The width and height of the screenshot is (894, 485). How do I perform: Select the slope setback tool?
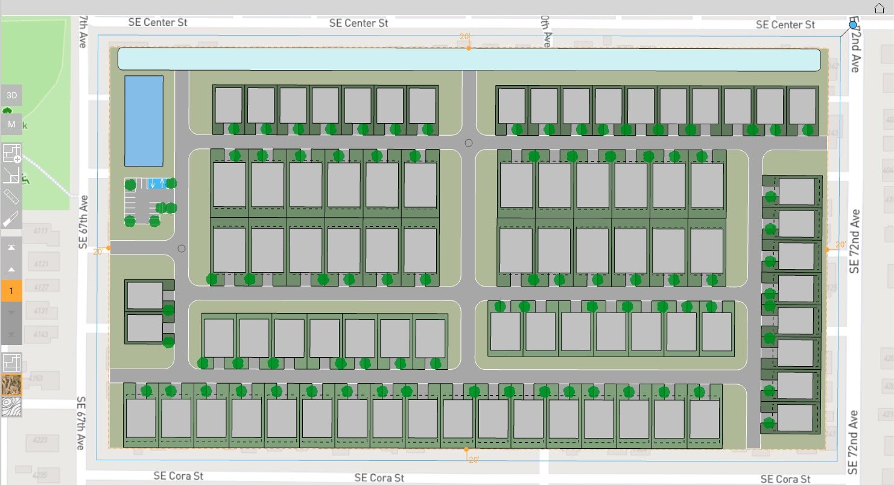[10, 175]
